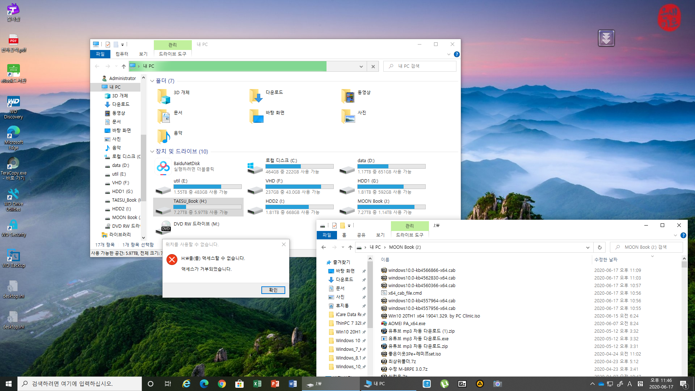695x391 pixels.
Task: Sort files by 이름 column
Action: point(385,260)
